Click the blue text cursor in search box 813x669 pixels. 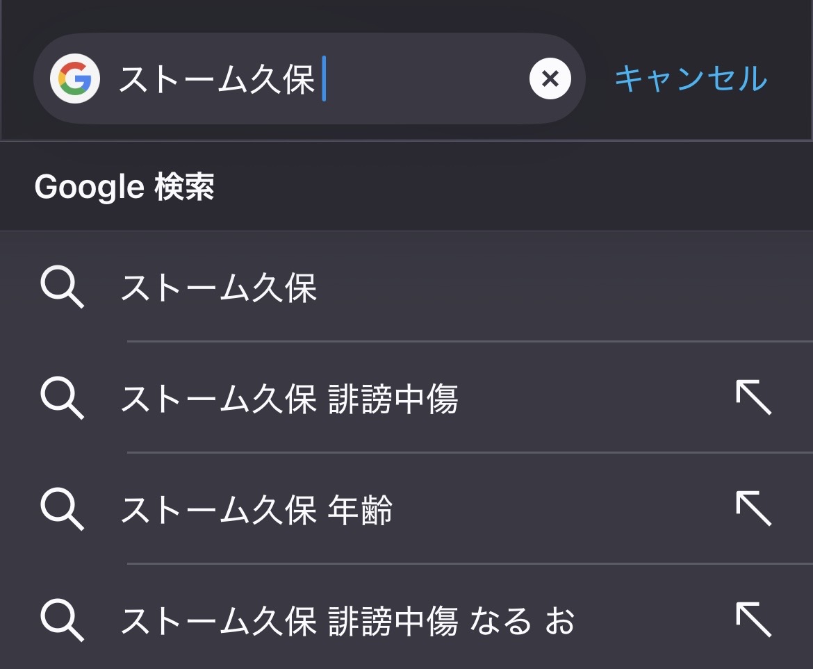pyautogui.click(x=324, y=80)
